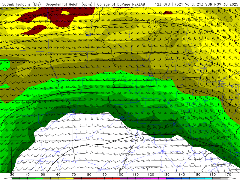Image resolution: width=240 pixels, height=180 pixels.
Task: Click the "120" color scale label
Action: pyautogui.click(x=151, y=175)
